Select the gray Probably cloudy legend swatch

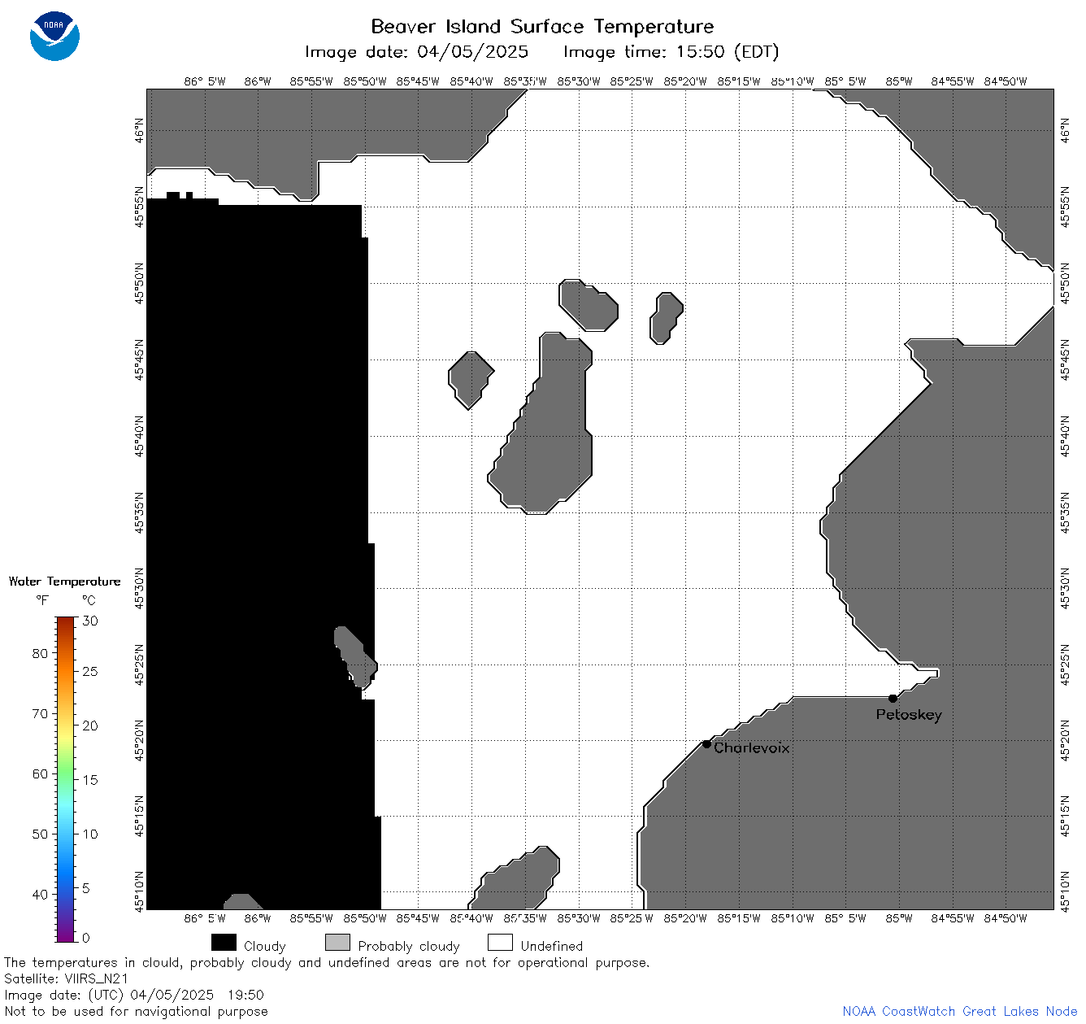point(337,943)
